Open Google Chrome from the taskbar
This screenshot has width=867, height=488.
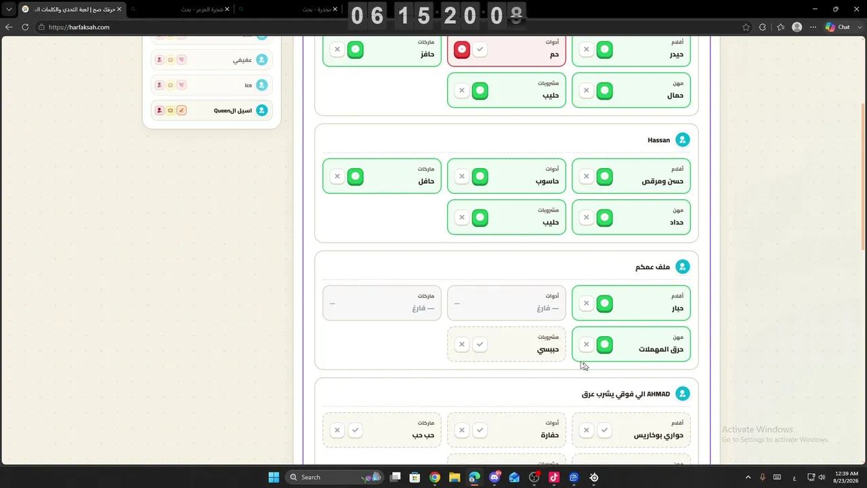435,477
